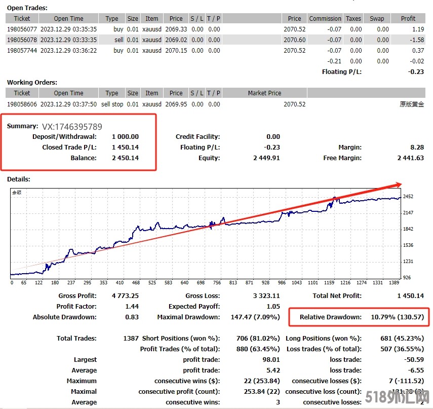
Task: Click ticket number 198057744 in Open Trades
Action: pos(22,51)
